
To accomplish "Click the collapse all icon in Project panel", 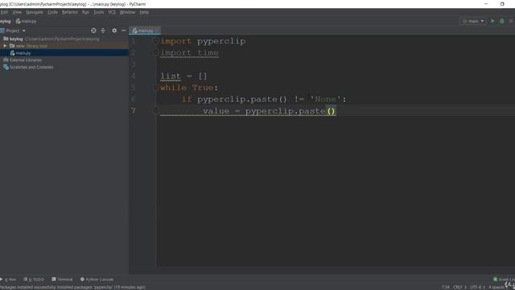I will coord(103,31).
